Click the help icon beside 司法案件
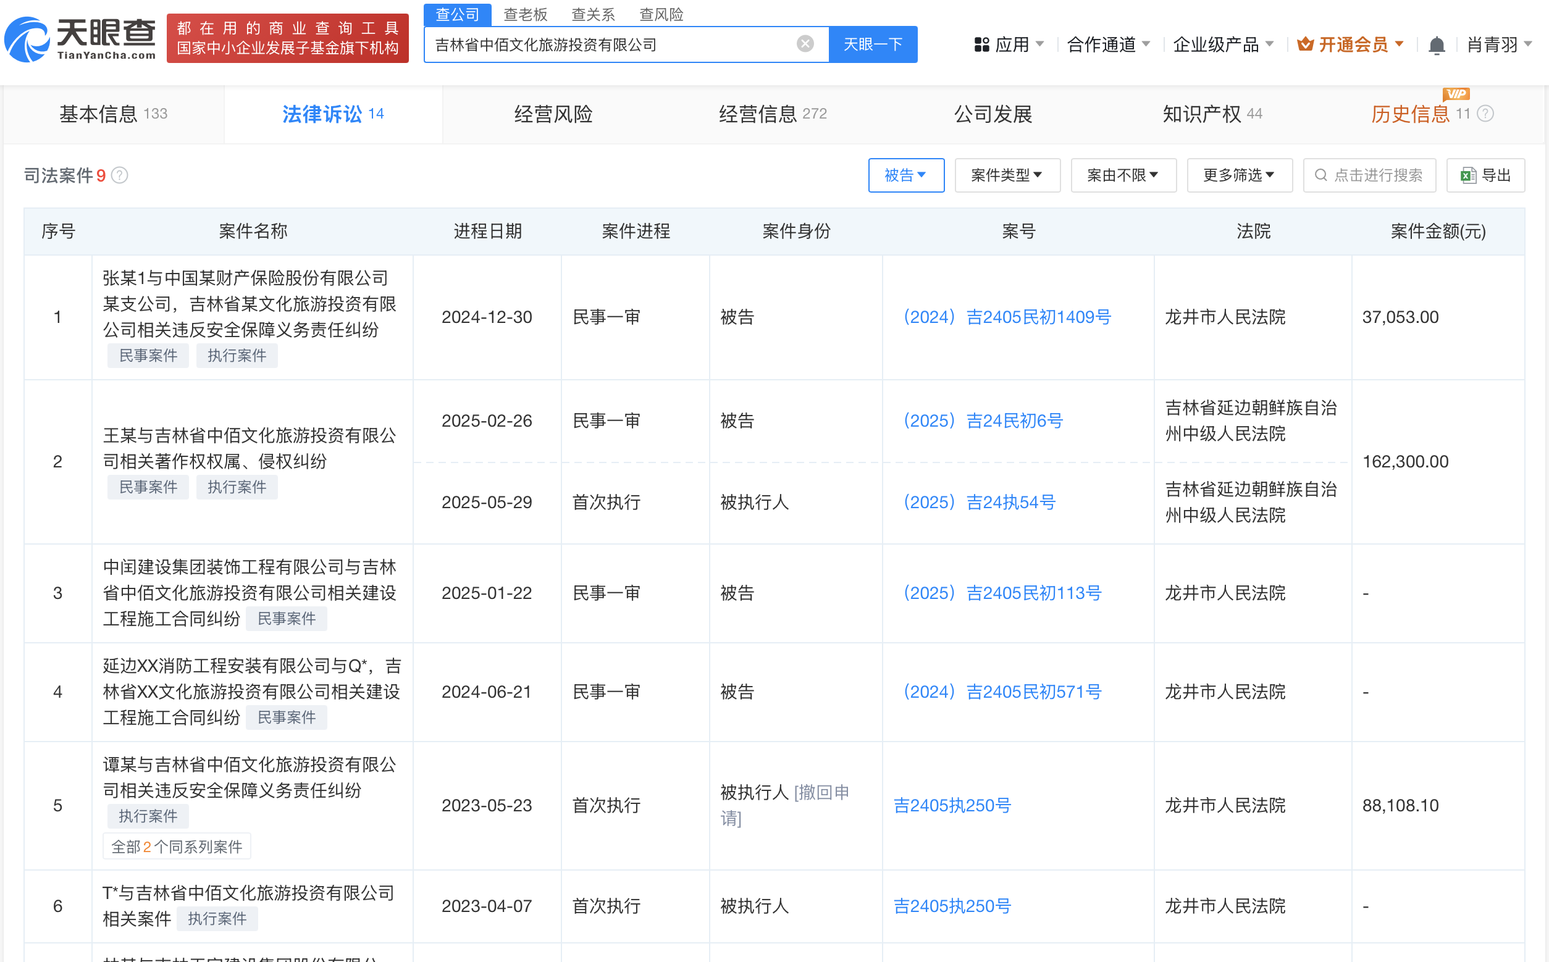The image size is (1549, 962). point(120,175)
